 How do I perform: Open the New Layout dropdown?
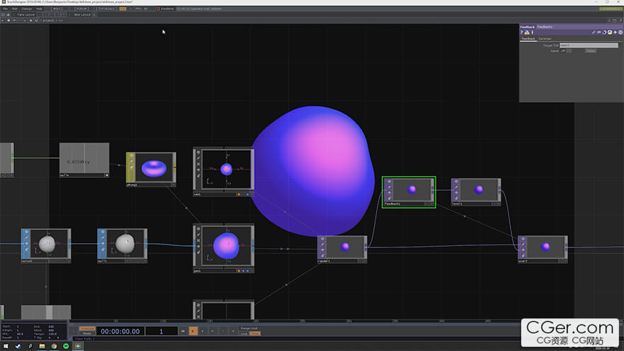pyautogui.click(x=82, y=14)
